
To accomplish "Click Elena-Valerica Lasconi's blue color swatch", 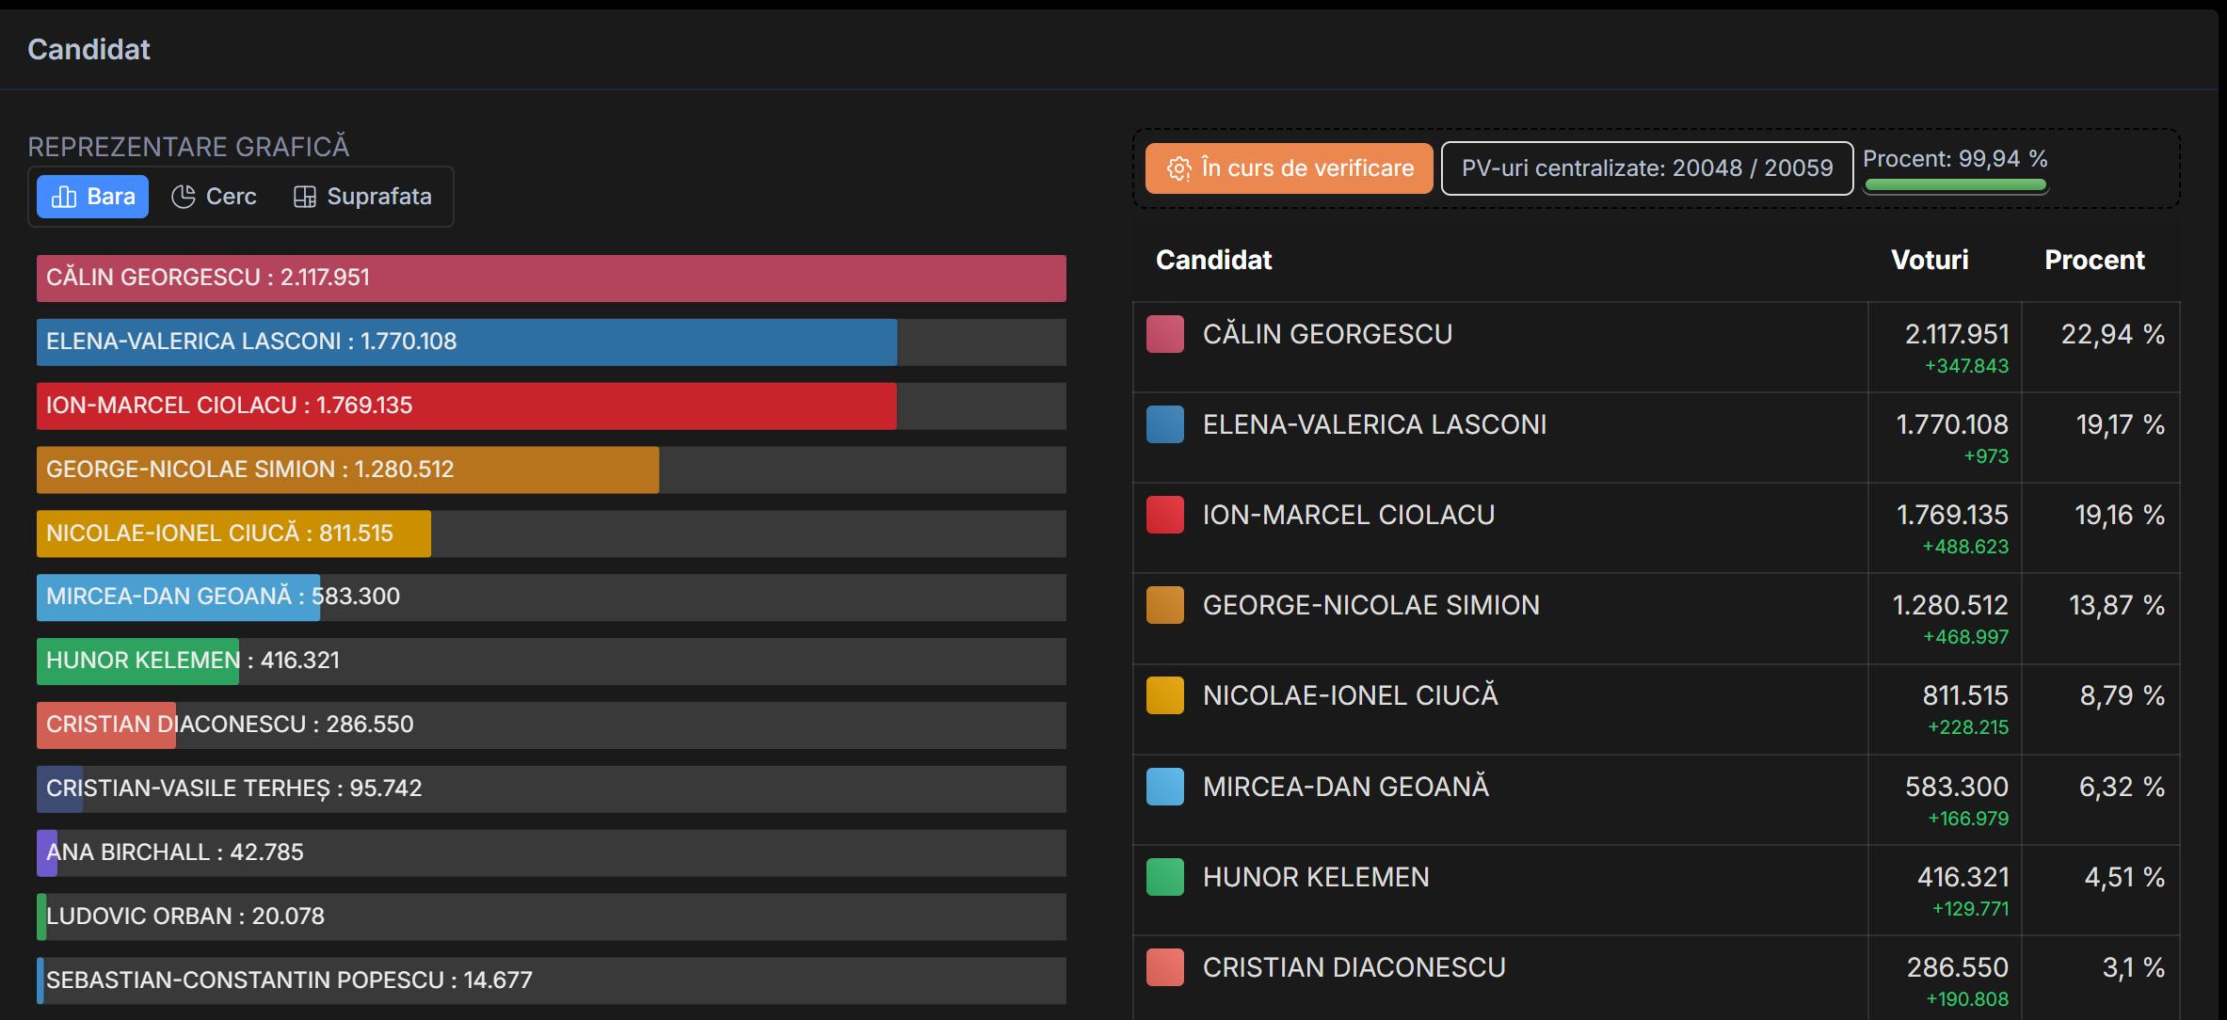I will (x=1164, y=424).
